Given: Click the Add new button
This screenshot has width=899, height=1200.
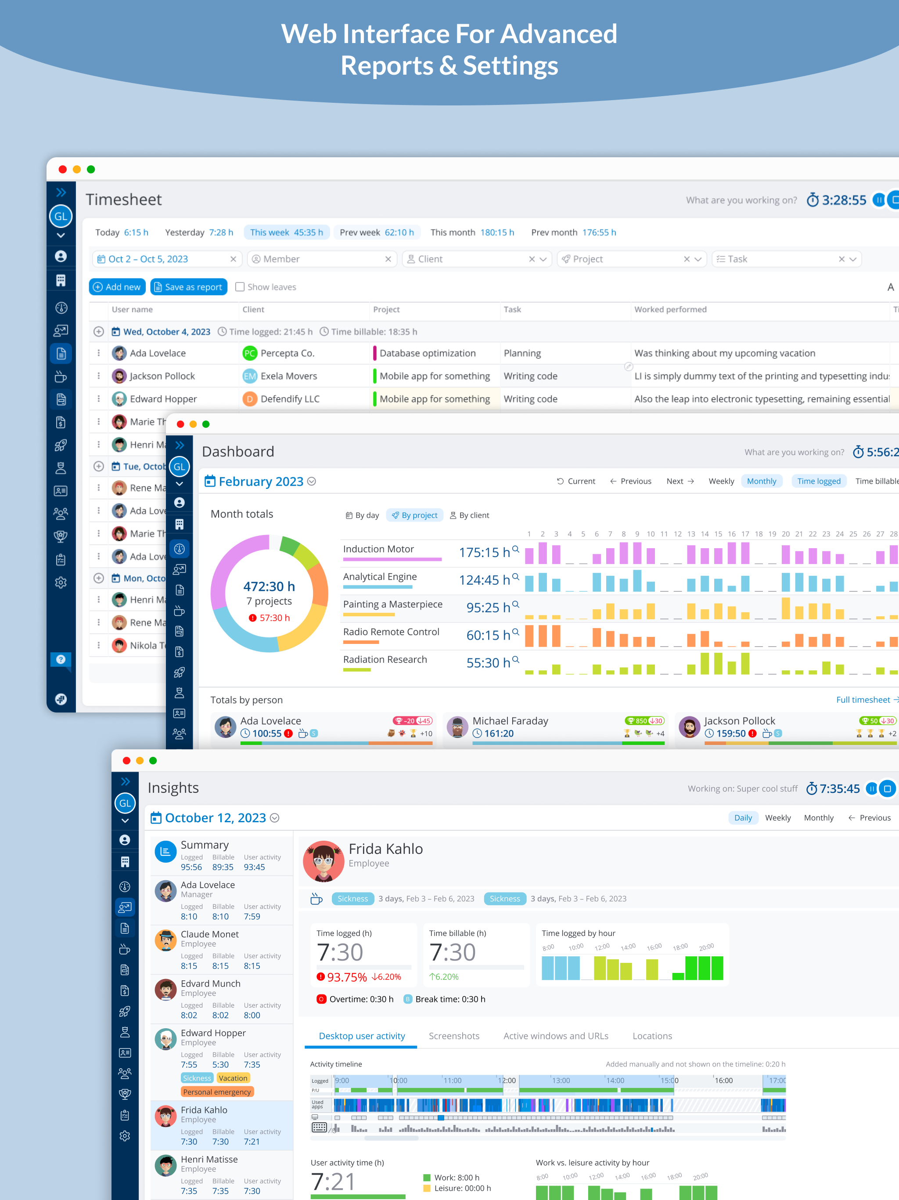Looking at the screenshot, I should [x=117, y=287].
